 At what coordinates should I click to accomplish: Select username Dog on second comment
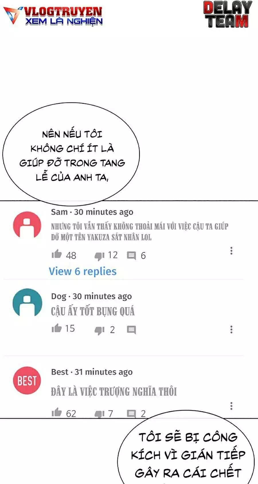pyautogui.click(x=58, y=296)
